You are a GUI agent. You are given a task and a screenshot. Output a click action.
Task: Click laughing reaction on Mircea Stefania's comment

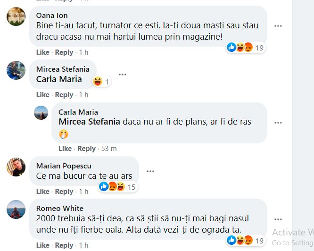coord(98,82)
